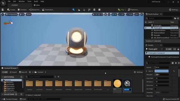This screenshot has height=101, width=180.
Task: Switch to the glow material tab
Action: click(x=37, y=5)
